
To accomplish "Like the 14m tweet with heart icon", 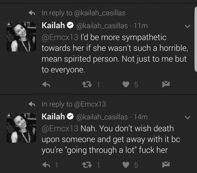I will click(x=126, y=165).
